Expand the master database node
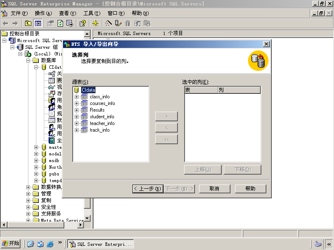The image size is (334, 250). (x=36, y=147)
